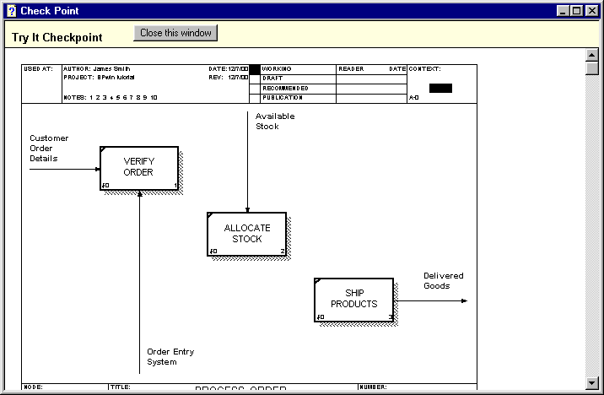Click the Delivered Goods arrow label
Image resolution: width=604 pixels, height=395 pixels.
coord(444,281)
